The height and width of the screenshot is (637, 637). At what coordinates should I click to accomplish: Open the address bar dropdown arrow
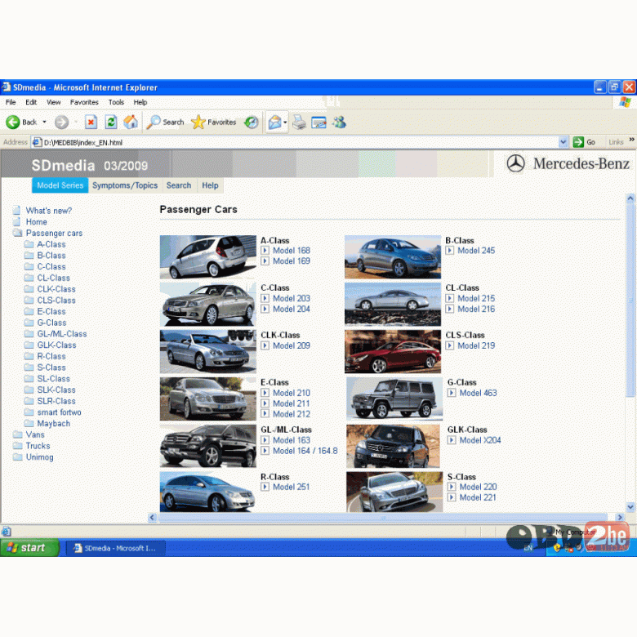click(x=563, y=142)
